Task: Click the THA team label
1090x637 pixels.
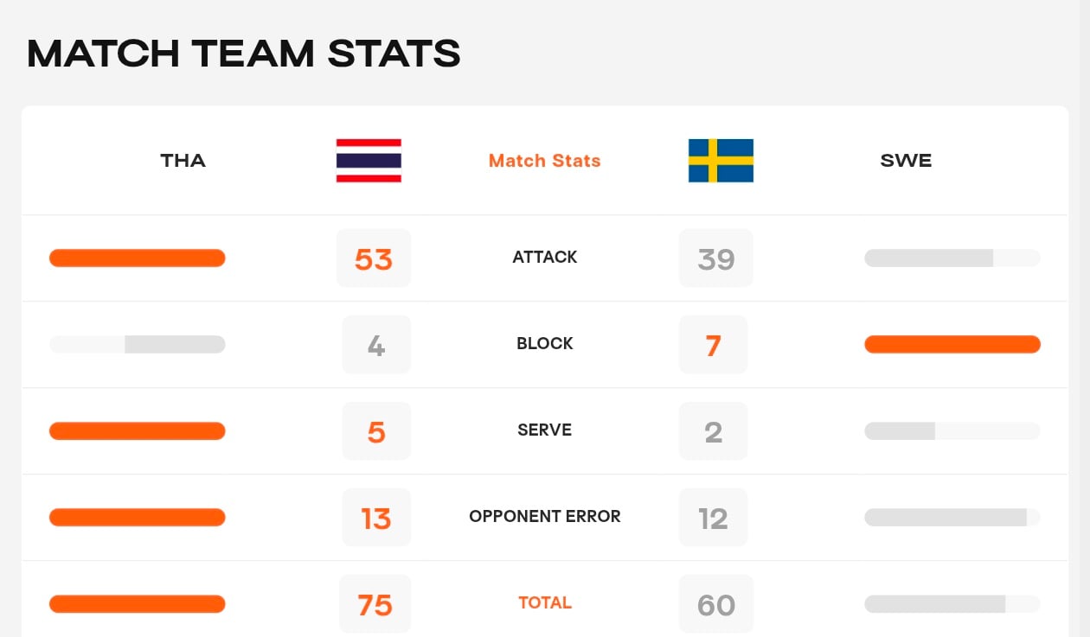Action: click(x=183, y=161)
